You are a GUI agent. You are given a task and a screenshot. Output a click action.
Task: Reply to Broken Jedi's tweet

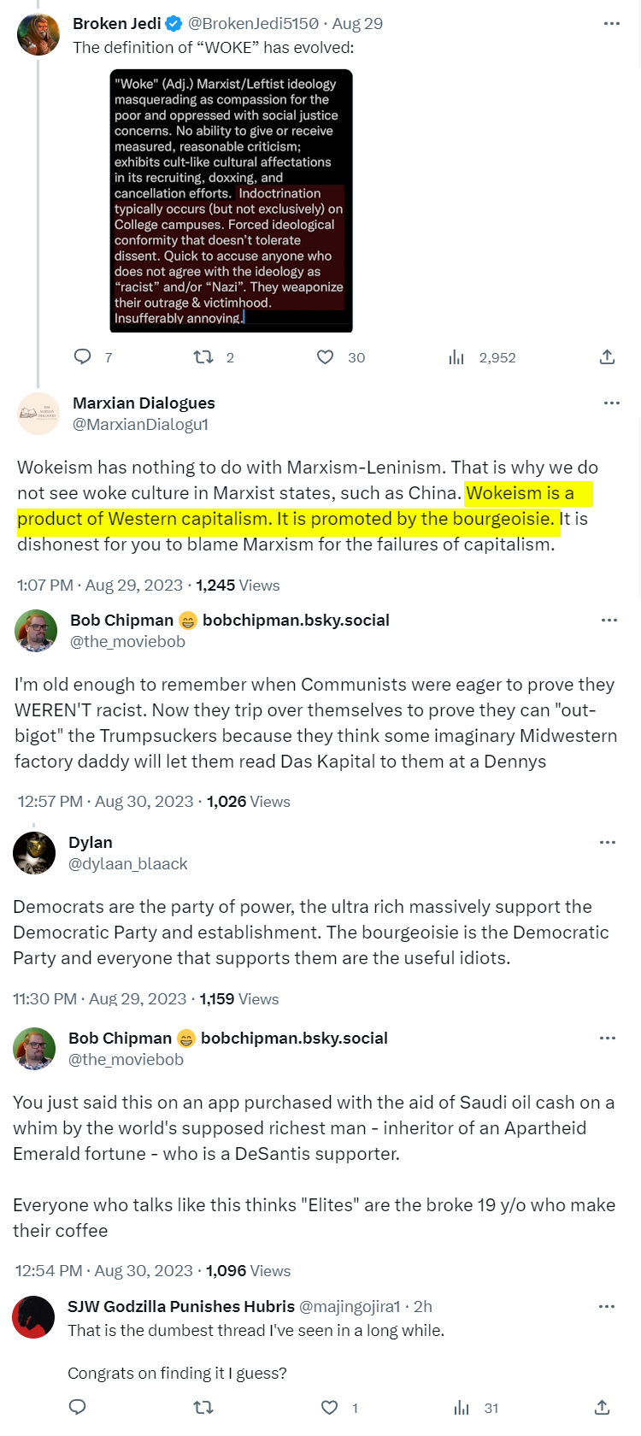(83, 357)
